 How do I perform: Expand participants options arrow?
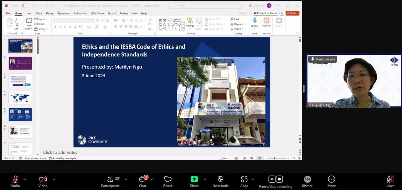point(126,179)
